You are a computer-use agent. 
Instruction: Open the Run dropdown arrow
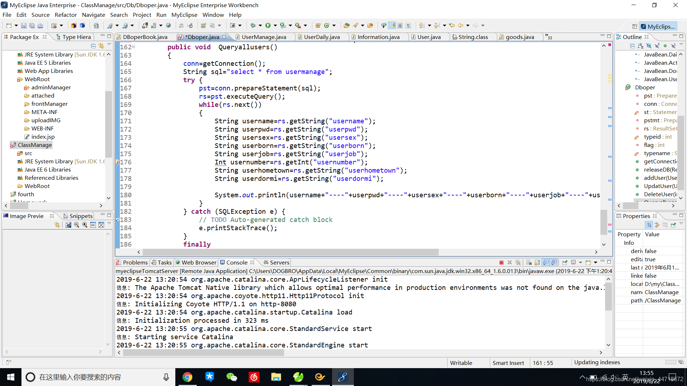tap(275, 25)
